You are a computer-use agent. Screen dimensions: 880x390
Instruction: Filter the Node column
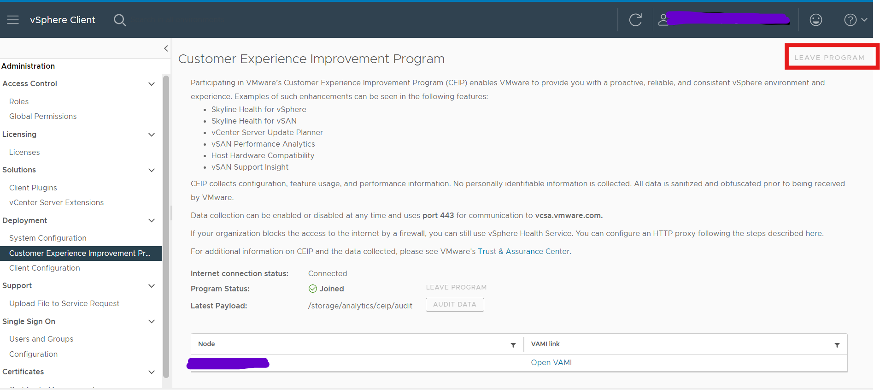(513, 345)
